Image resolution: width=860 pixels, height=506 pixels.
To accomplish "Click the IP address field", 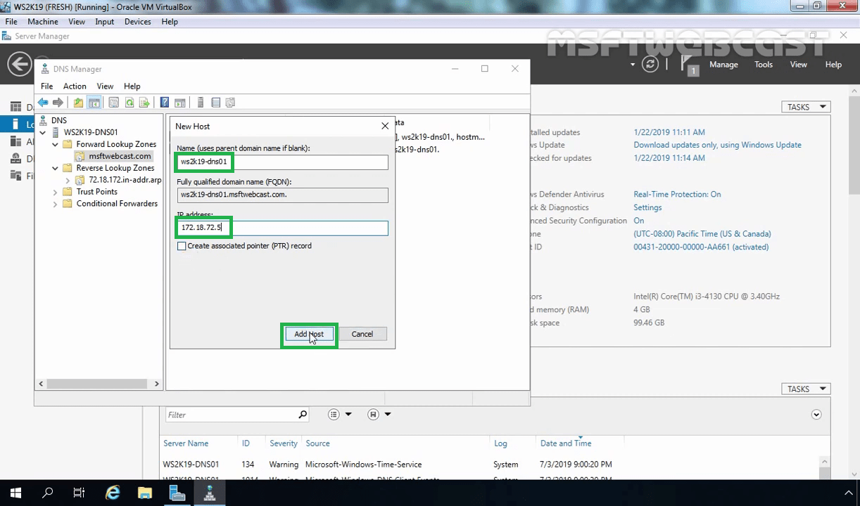I will click(x=282, y=228).
